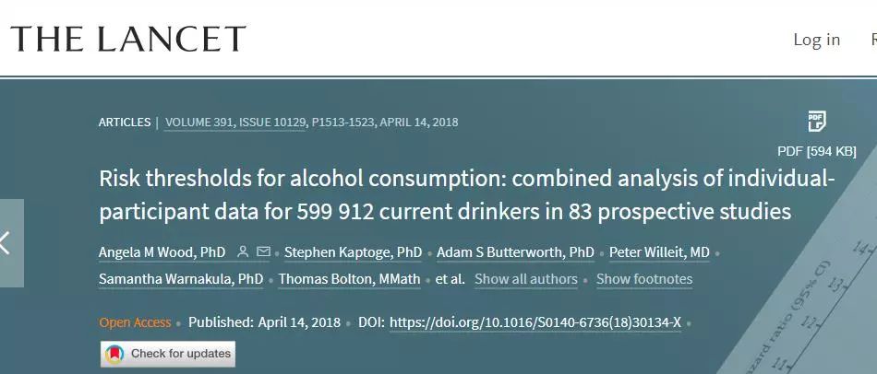Select author Stephen Kaptoge, PhD

(x=353, y=252)
